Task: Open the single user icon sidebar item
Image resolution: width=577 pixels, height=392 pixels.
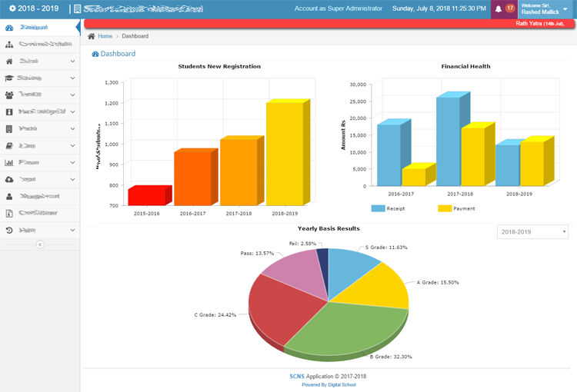Action: pyautogui.click(x=9, y=196)
